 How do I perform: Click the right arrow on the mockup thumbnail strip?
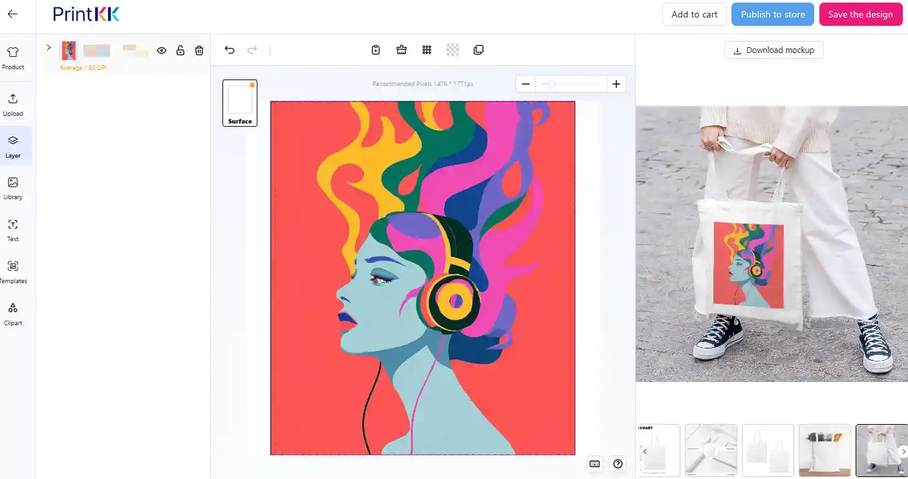coord(904,451)
